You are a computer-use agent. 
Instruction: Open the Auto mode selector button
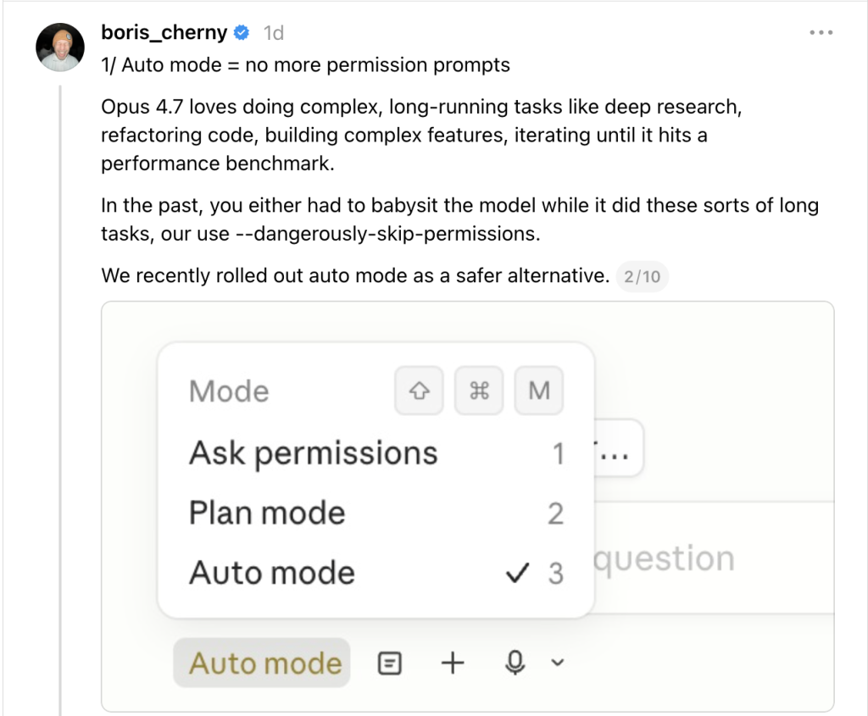coord(265,663)
